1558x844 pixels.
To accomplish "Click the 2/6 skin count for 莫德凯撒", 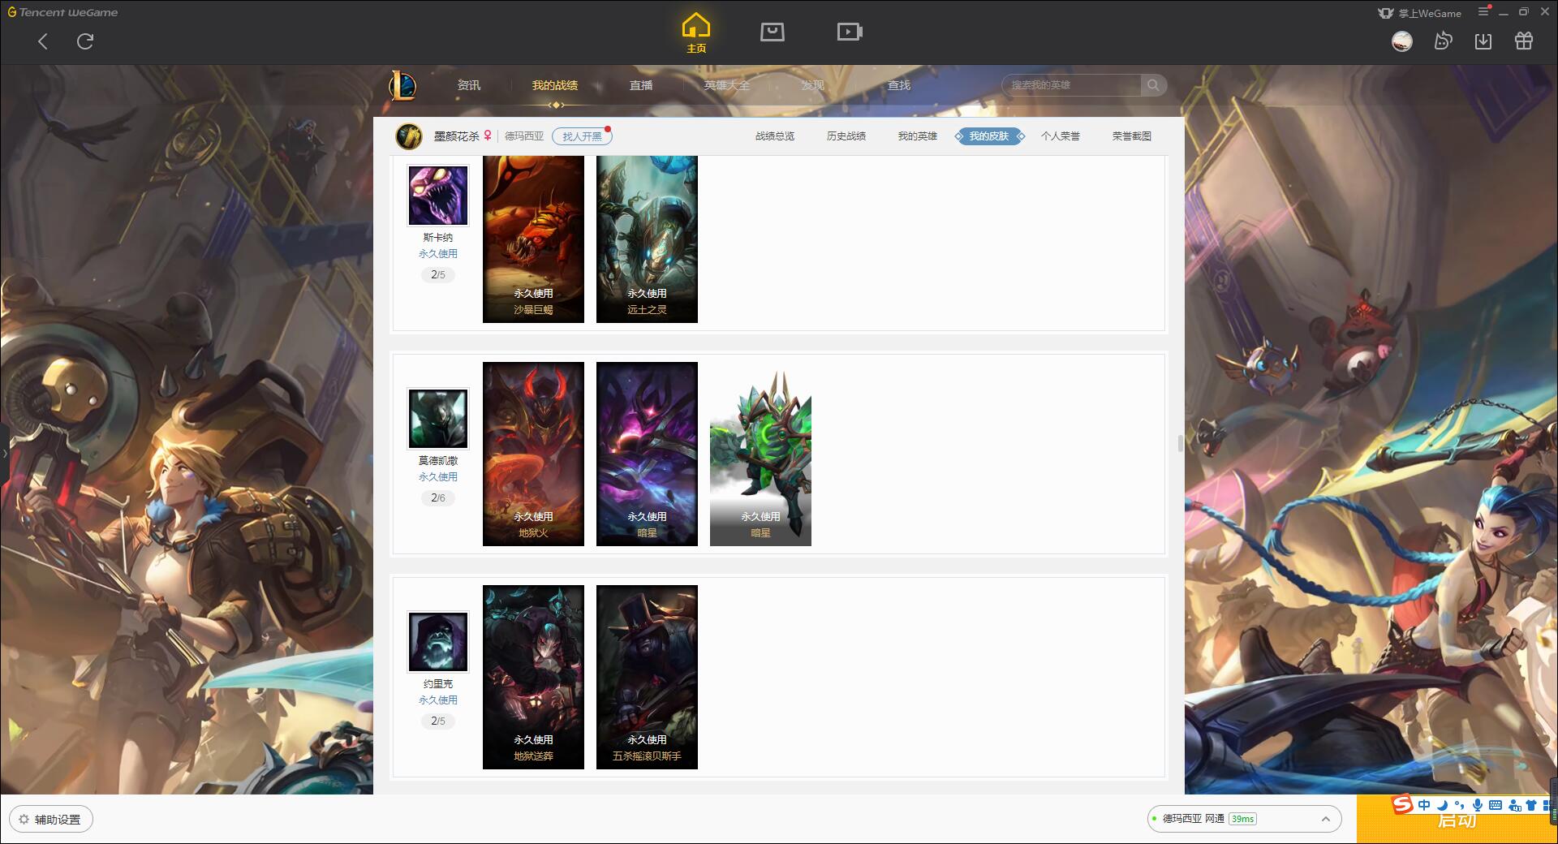I will 438,497.
